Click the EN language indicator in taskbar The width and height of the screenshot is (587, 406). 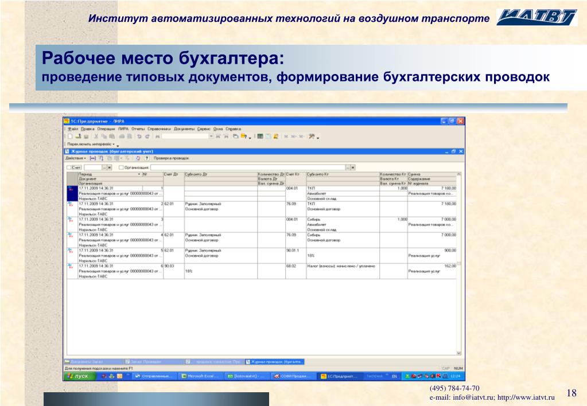click(394, 376)
